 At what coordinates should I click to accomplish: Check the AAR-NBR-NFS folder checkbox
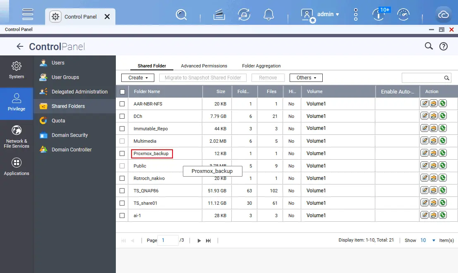click(122, 104)
